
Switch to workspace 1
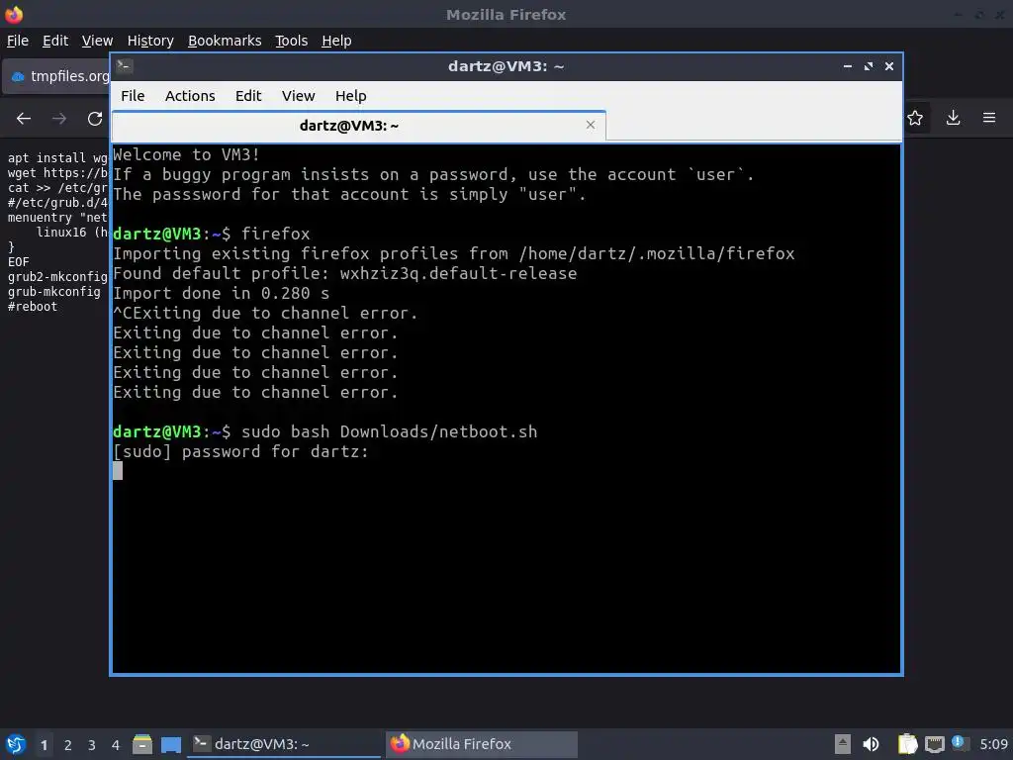pos(44,745)
